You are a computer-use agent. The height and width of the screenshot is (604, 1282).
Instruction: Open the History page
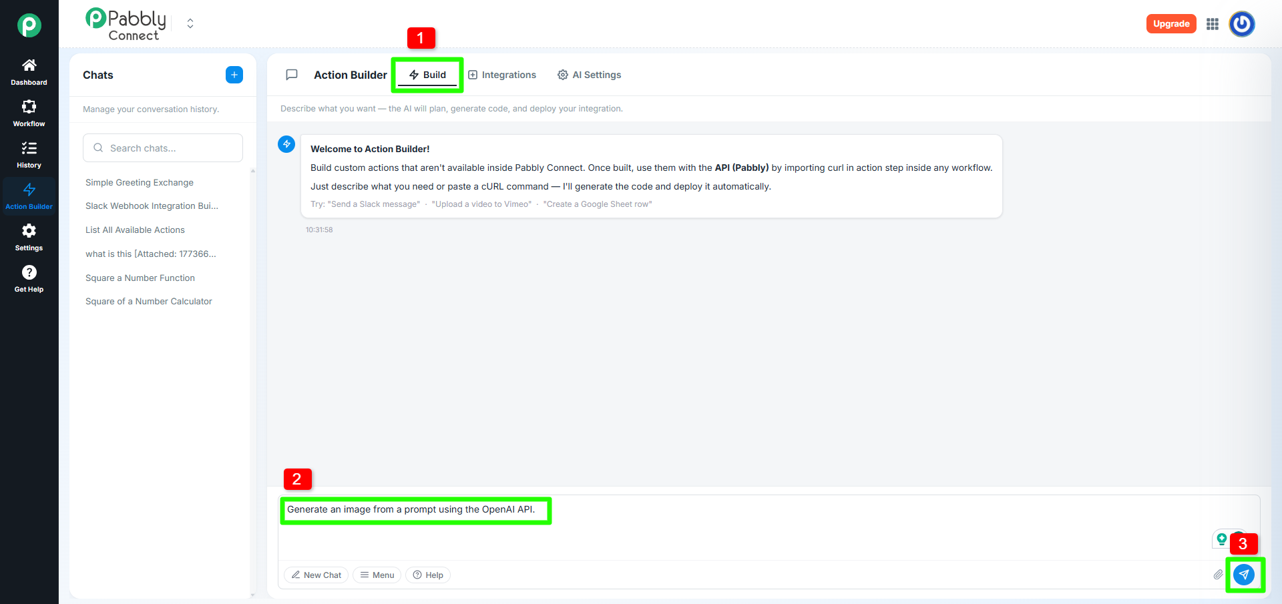click(x=29, y=155)
